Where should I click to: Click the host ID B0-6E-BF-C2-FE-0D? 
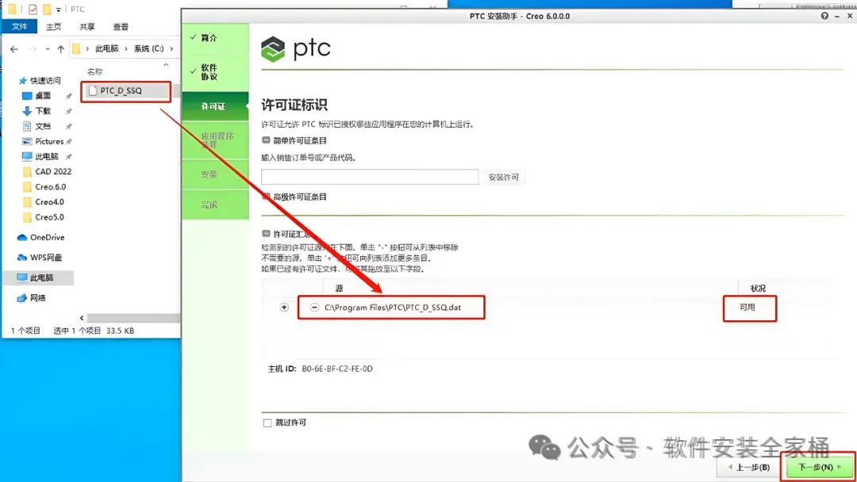[337, 369]
